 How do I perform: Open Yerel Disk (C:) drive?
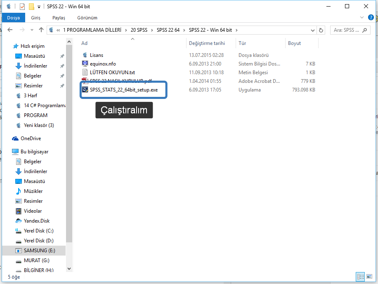(x=38, y=231)
